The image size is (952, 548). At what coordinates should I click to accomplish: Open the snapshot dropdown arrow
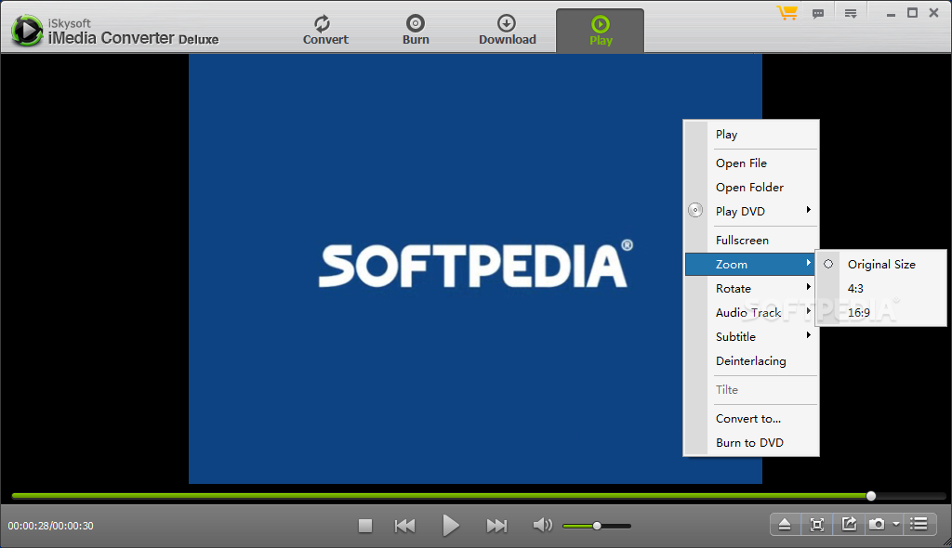tap(896, 524)
